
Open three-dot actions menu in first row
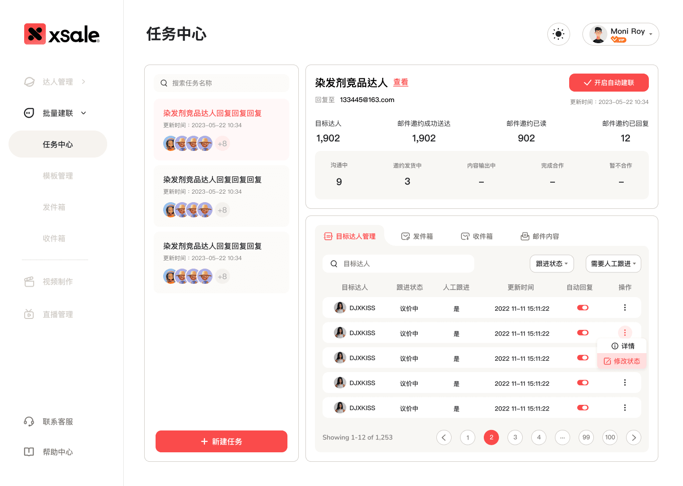pos(625,308)
